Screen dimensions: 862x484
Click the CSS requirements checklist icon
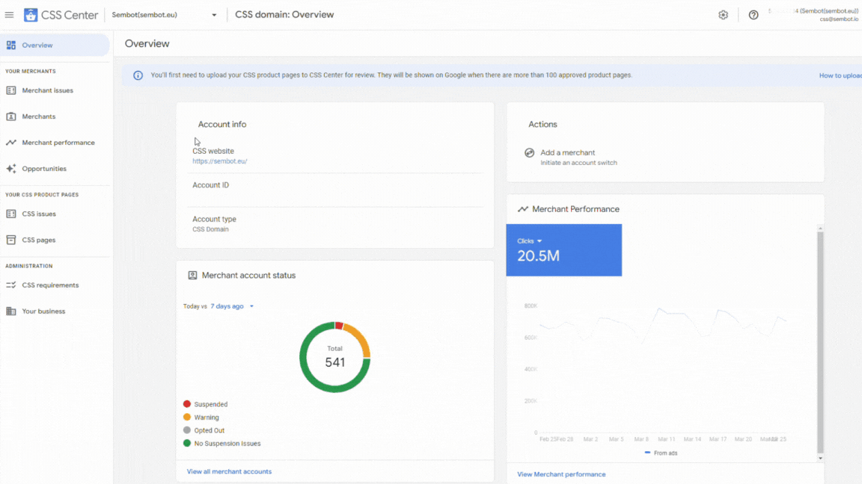pos(11,285)
